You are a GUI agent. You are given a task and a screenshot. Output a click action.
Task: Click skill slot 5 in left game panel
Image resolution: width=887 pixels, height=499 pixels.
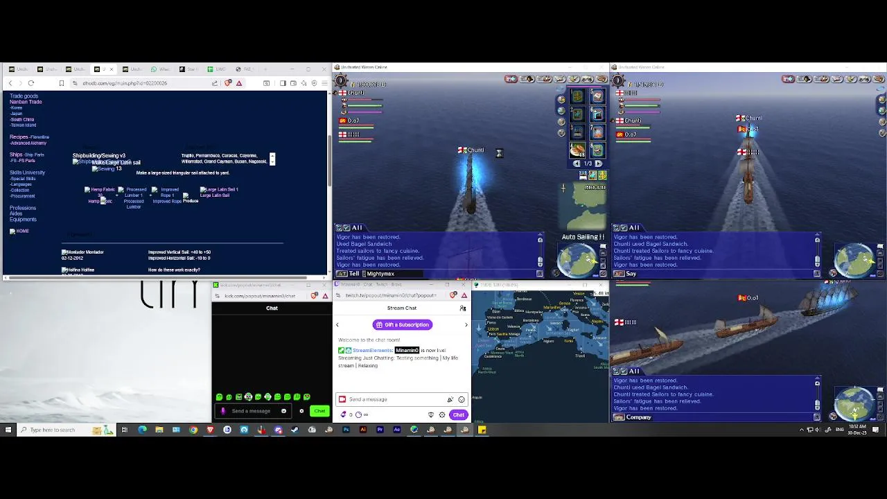click(x=597, y=96)
